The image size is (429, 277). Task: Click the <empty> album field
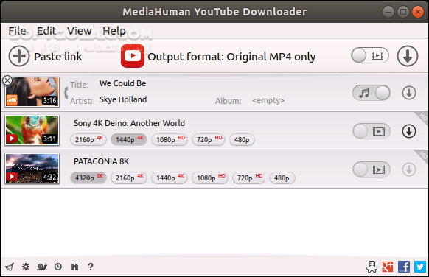coord(268,100)
